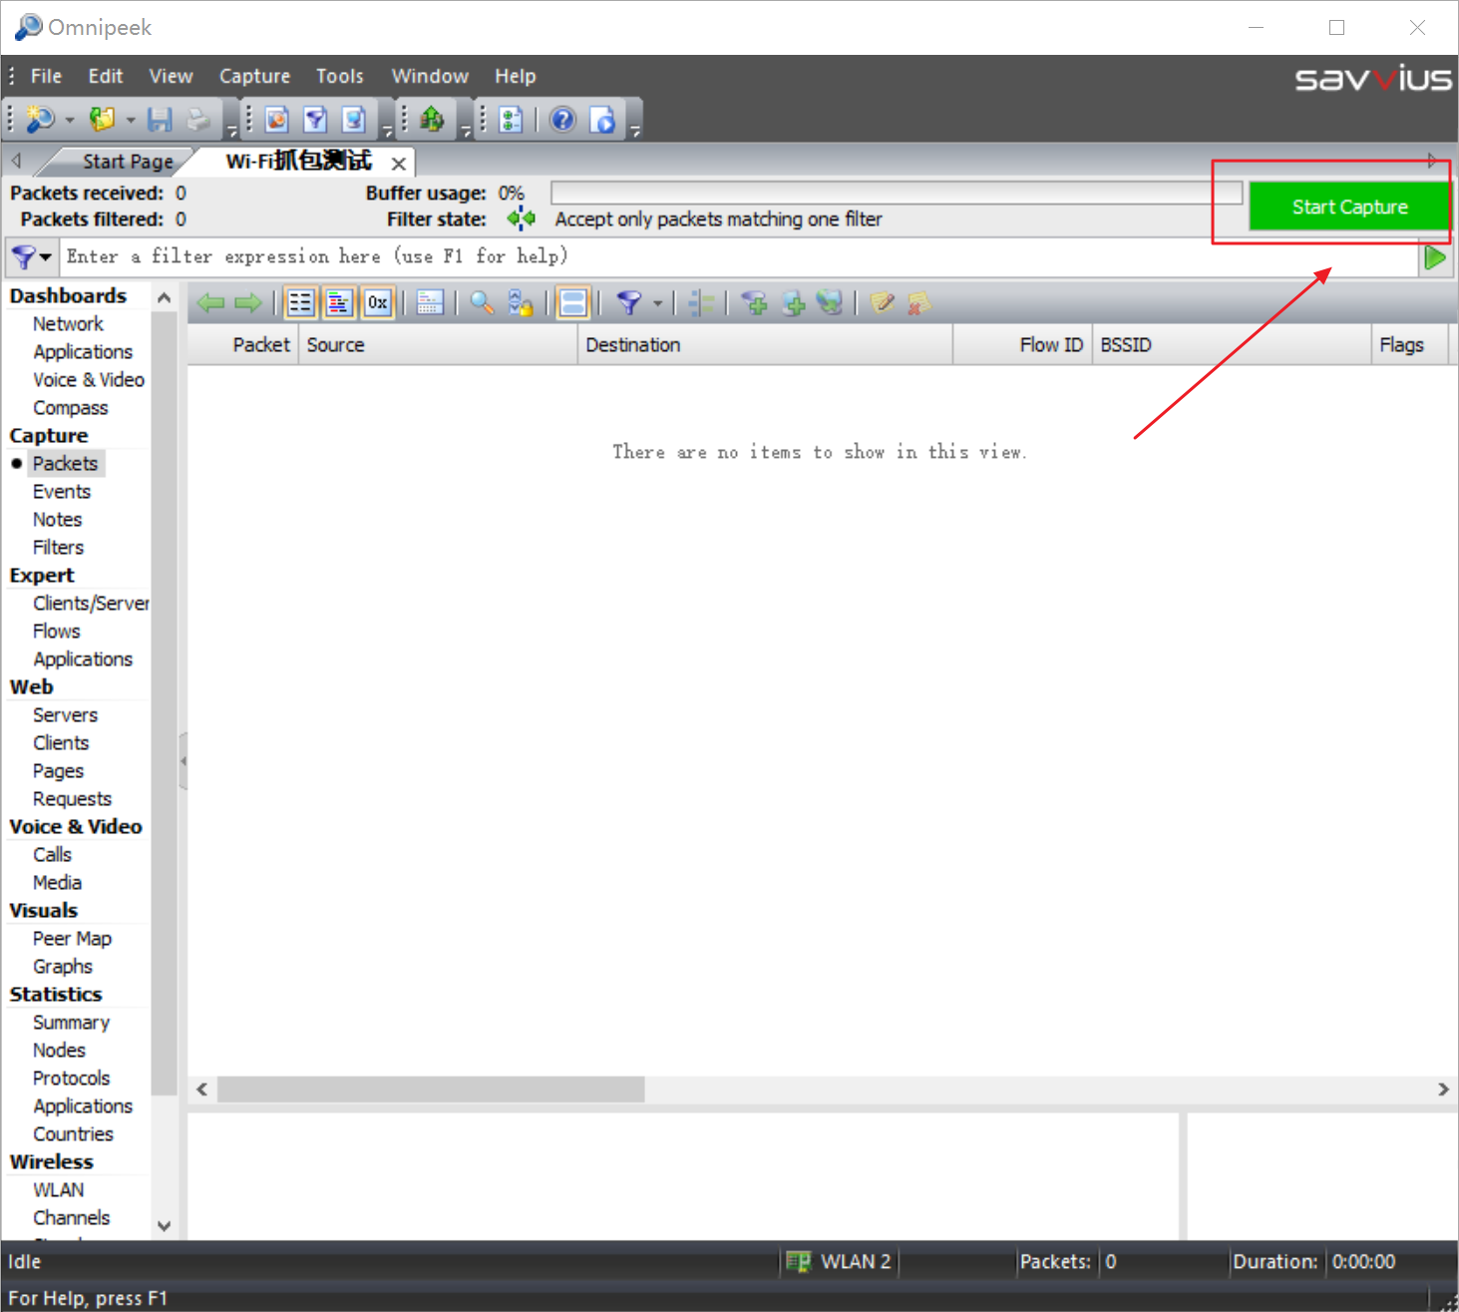The image size is (1459, 1312).
Task: Open the Edit menu
Action: coord(105,76)
